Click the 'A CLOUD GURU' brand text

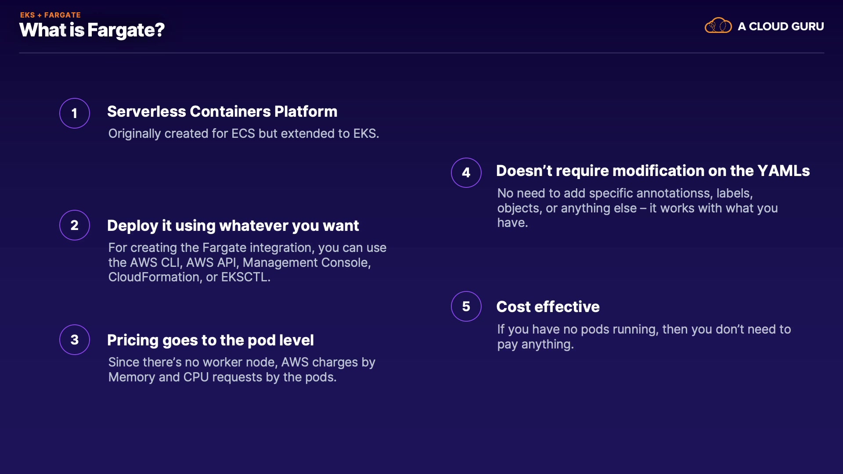[781, 26]
